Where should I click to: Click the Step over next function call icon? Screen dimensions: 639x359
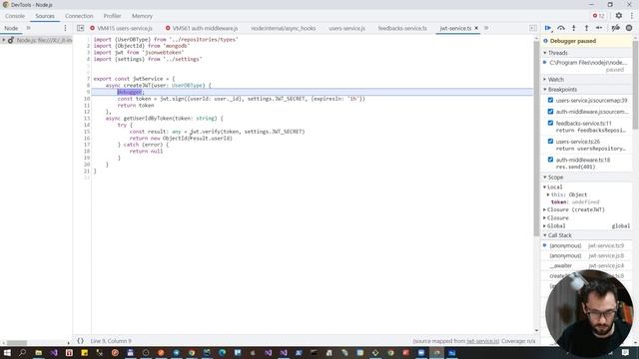coord(561,28)
